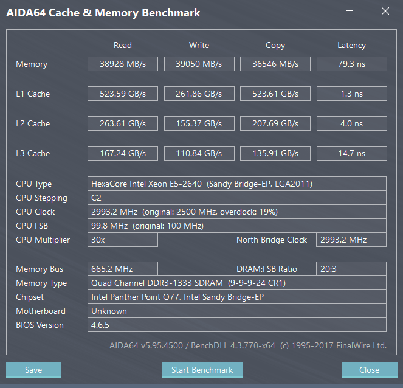Select the Memory Latency value 79.3 ns

click(352, 64)
